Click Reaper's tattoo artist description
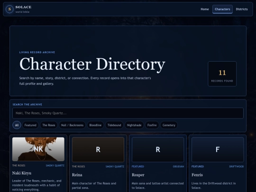256x192 pixels. tap(157, 185)
